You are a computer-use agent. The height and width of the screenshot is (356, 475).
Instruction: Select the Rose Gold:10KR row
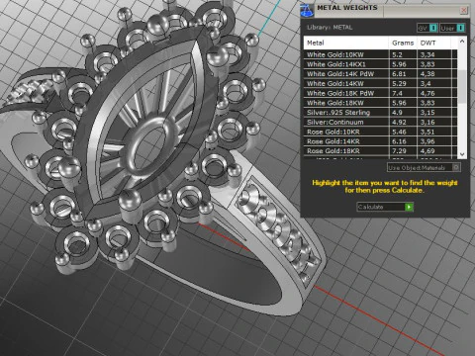380,132
